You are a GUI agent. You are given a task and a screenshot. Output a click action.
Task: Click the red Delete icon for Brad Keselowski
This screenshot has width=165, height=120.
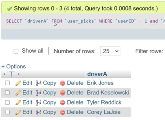tap(63, 93)
